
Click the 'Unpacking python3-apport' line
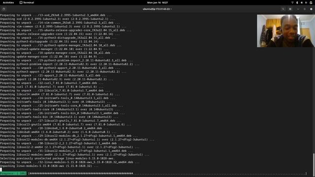point(63,72)
